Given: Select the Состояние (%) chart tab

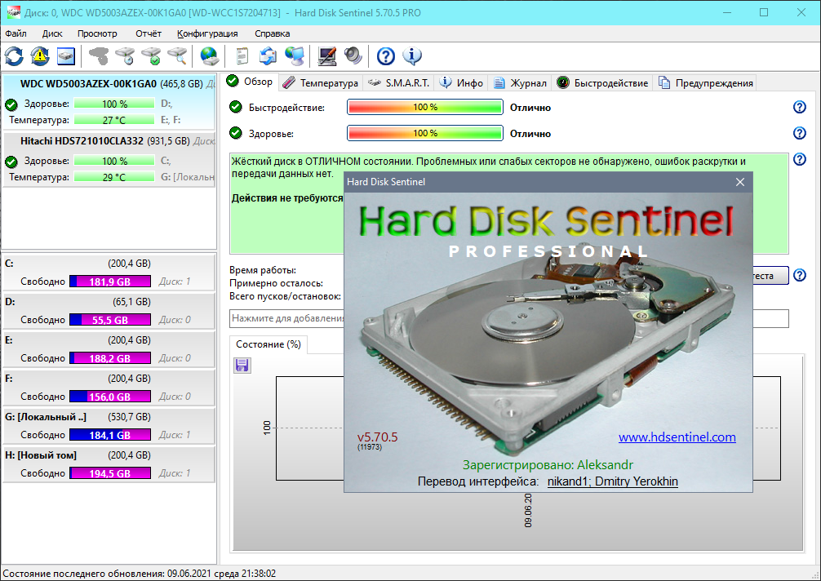Looking at the screenshot, I should [x=268, y=344].
